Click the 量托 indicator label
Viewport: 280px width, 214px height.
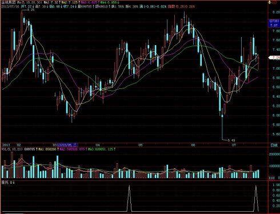click(x=5, y=183)
